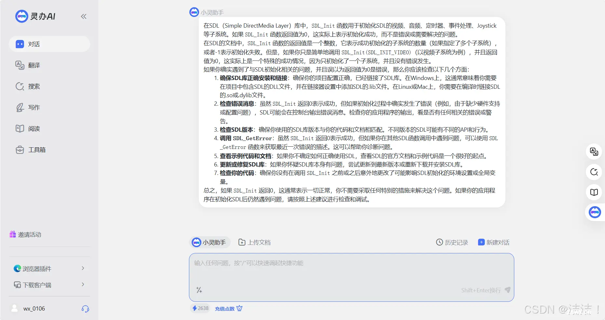Click the paper plane send icon
Viewport: 605px width, 320px height.
(507, 290)
